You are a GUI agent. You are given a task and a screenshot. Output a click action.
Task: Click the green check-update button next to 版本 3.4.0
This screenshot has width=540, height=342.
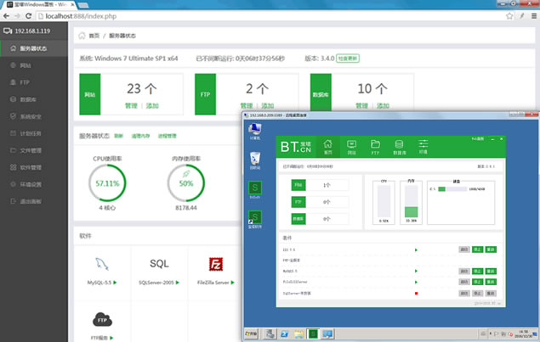(348, 59)
